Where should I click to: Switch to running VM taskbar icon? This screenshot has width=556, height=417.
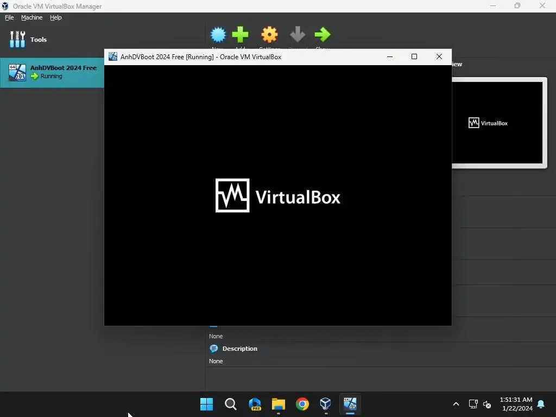pos(350,404)
